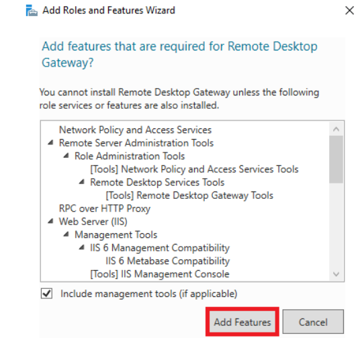Click the features list scrollbar thumb
This screenshot has height=338, width=356.
[336, 159]
